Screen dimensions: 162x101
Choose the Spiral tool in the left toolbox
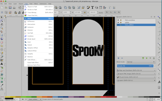click(2, 50)
